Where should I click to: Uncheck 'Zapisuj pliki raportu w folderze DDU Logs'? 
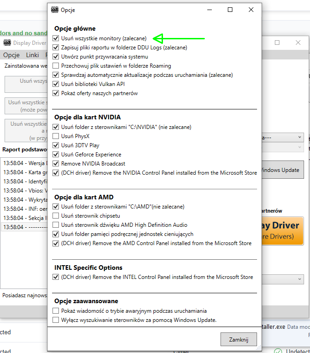coord(56,48)
